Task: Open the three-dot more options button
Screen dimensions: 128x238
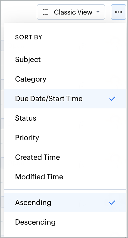Action: pos(119,12)
